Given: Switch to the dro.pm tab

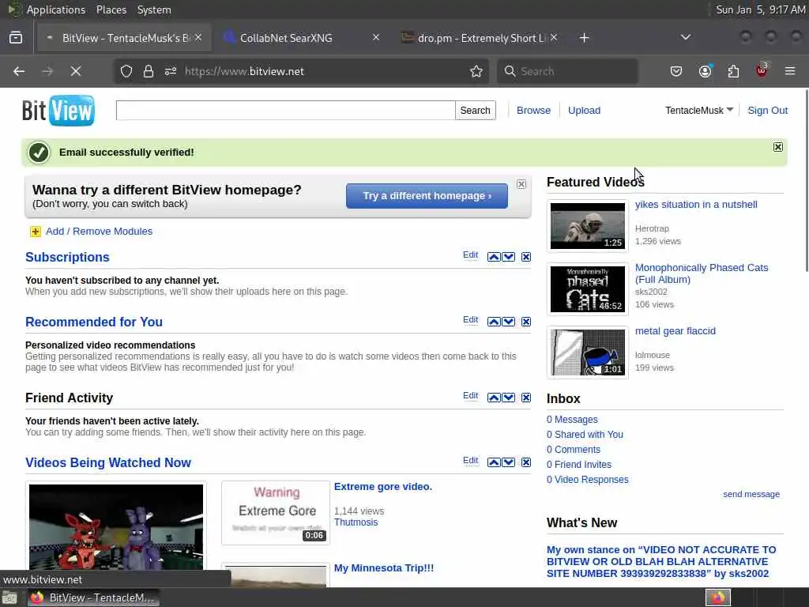Looking at the screenshot, I should click(480, 38).
